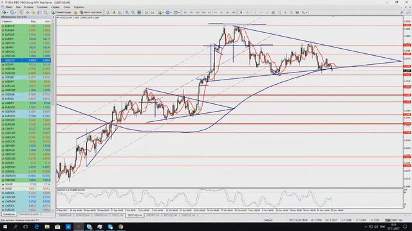
Task: Select the H4 timeframe button
Action: coord(216,12)
